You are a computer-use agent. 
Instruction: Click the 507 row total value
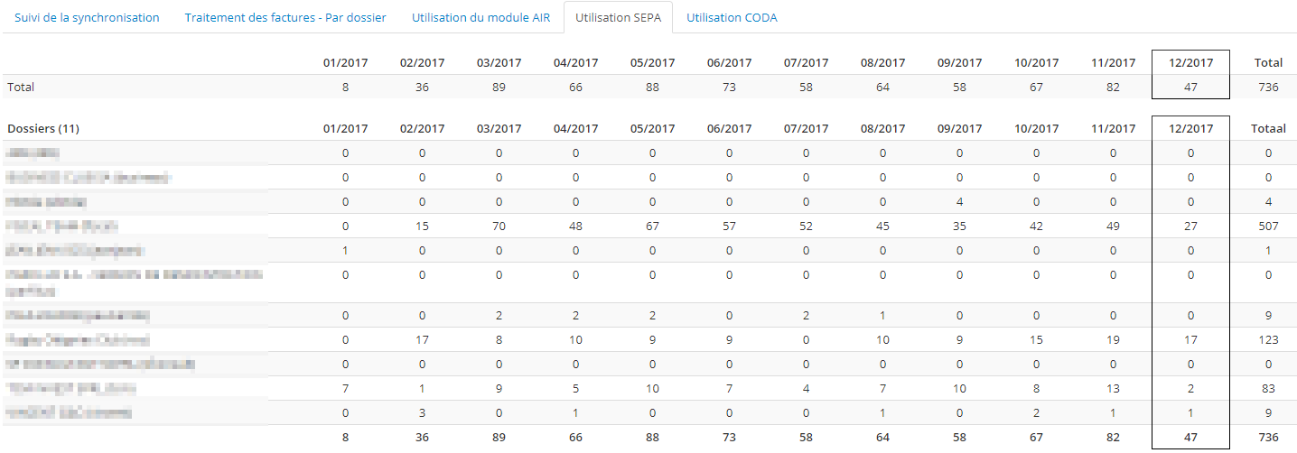point(1268,226)
